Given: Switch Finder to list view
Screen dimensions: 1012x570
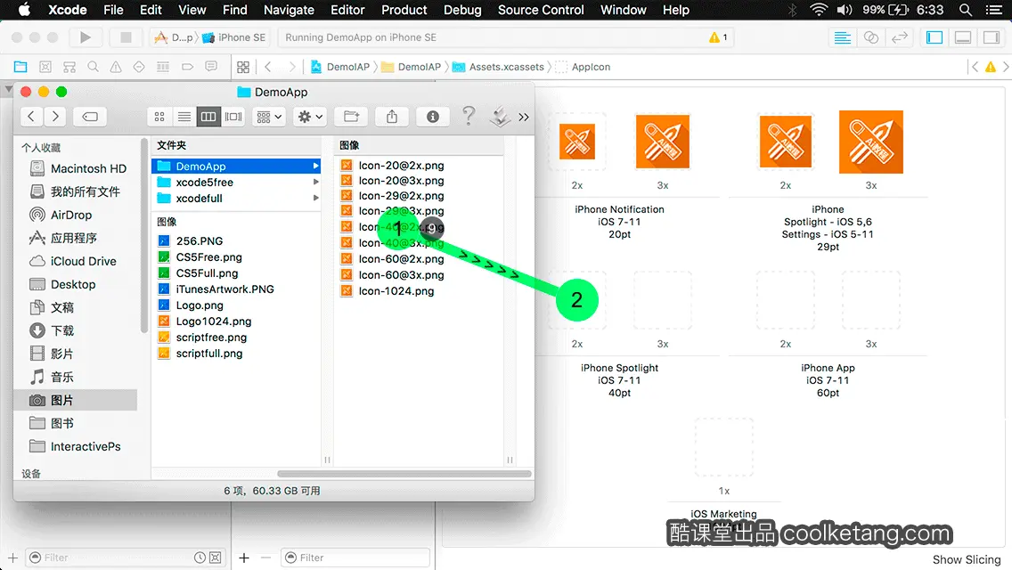Looking at the screenshot, I should click(x=184, y=117).
